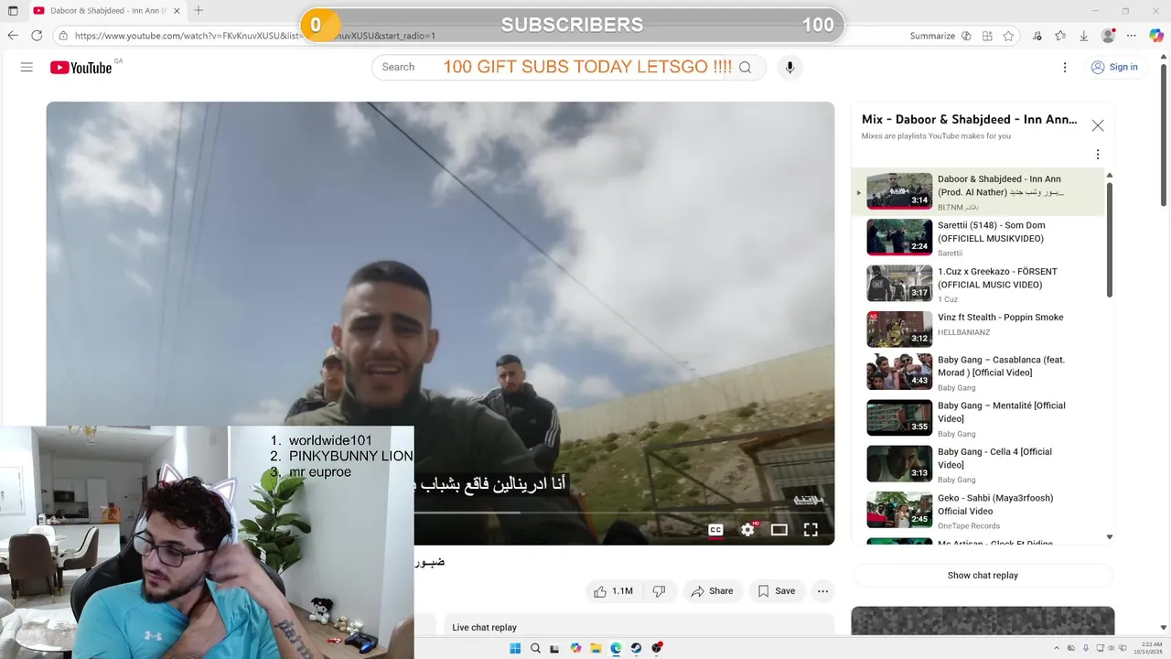Open more actions under the video
Screen dimensions: 1171x659
(x=822, y=591)
